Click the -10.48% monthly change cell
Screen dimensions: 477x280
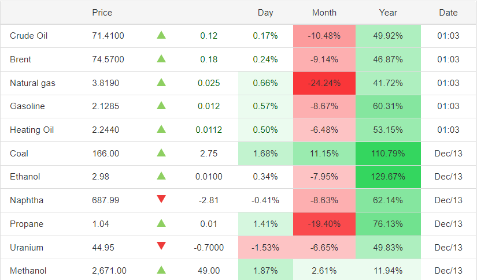(x=324, y=36)
